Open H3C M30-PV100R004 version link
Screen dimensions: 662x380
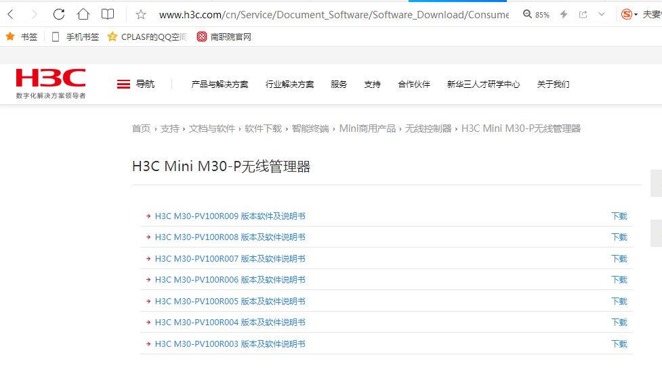(x=230, y=323)
